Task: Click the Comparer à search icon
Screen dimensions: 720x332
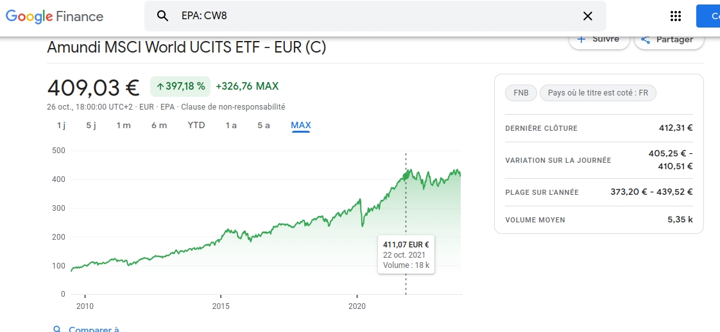Action: point(58,329)
